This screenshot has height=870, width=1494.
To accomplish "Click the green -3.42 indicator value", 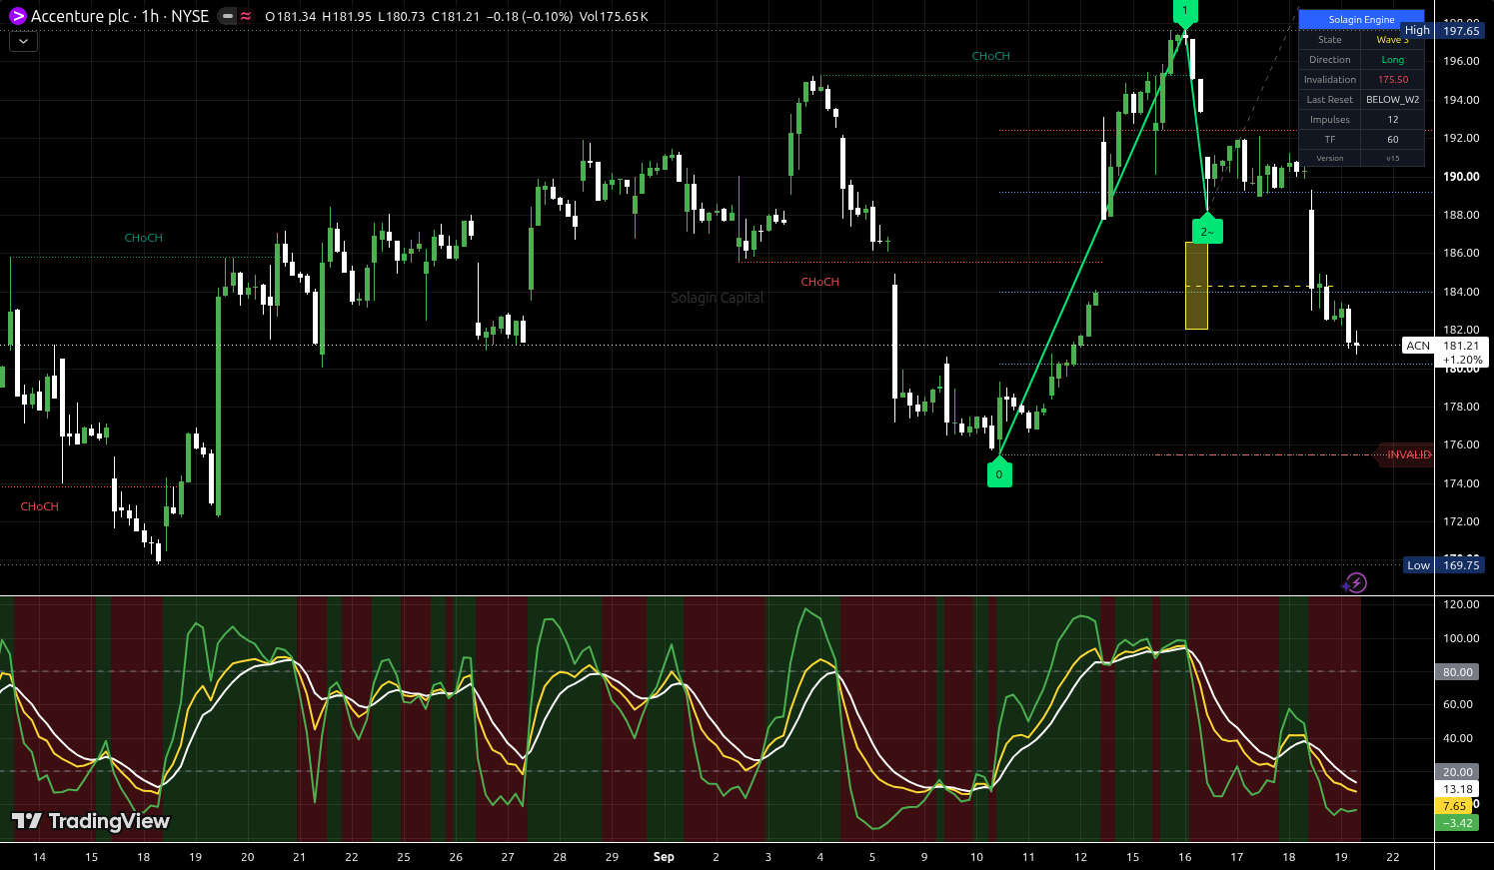I will pyautogui.click(x=1457, y=823).
